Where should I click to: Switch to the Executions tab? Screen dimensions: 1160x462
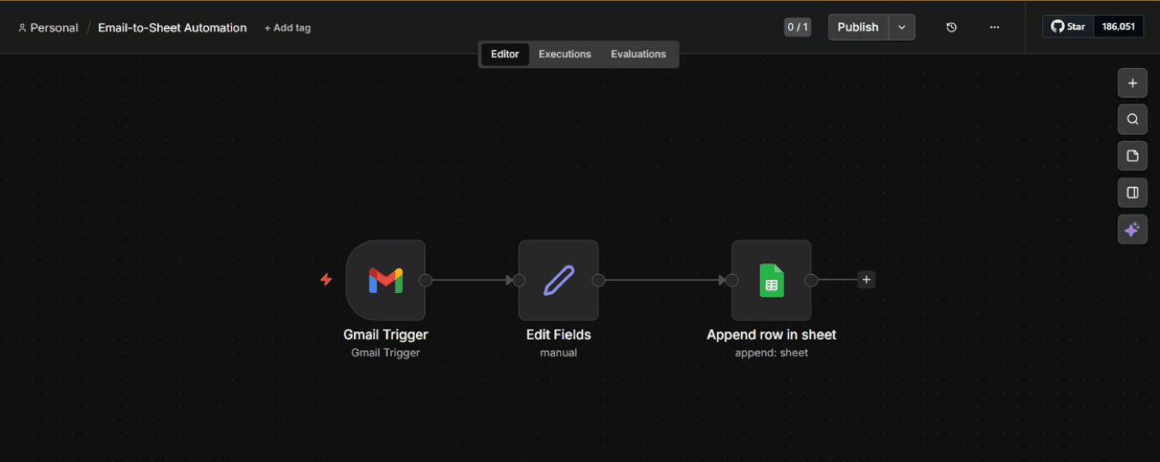pyautogui.click(x=565, y=54)
